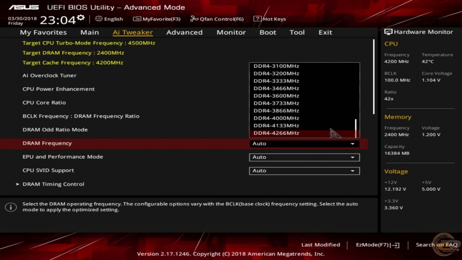The image size is (462, 260).
Task: Go to the Monitor tab
Action: coord(231,32)
